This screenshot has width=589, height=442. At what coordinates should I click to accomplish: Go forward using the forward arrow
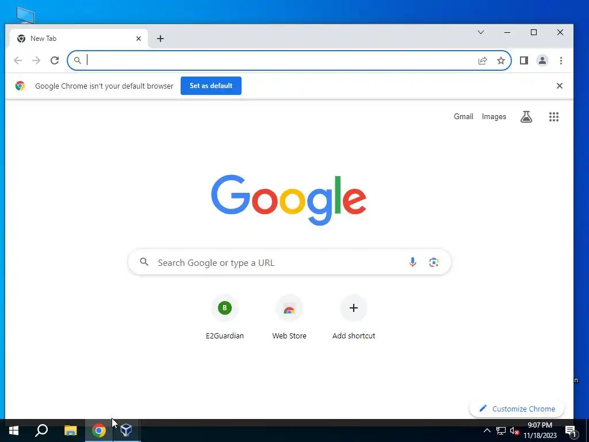click(36, 60)
